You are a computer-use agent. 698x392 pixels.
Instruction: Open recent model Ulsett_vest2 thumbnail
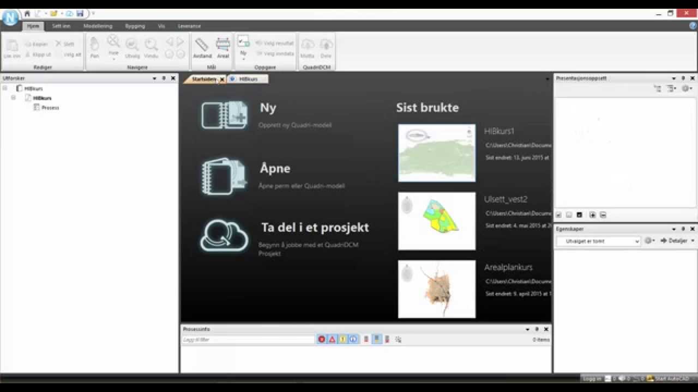(x=437, y=221)
